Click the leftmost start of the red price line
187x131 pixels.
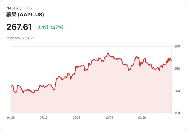pyautogui.click(x=11, y=86)
